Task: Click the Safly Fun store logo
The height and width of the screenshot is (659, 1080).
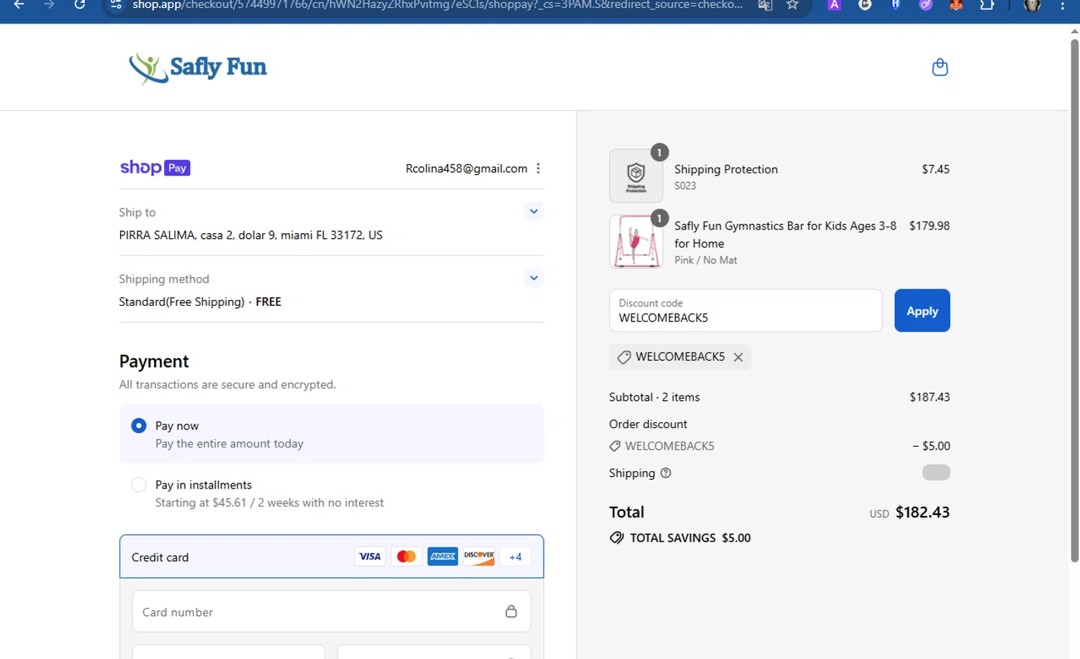Action: (x=197, y=68)
